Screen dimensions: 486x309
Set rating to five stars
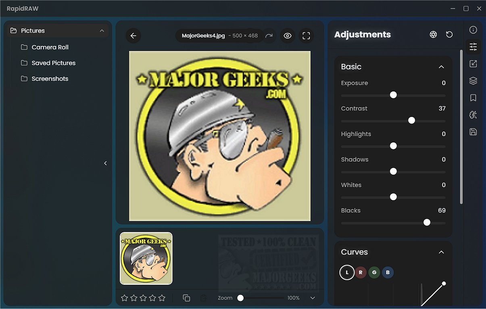162,298
